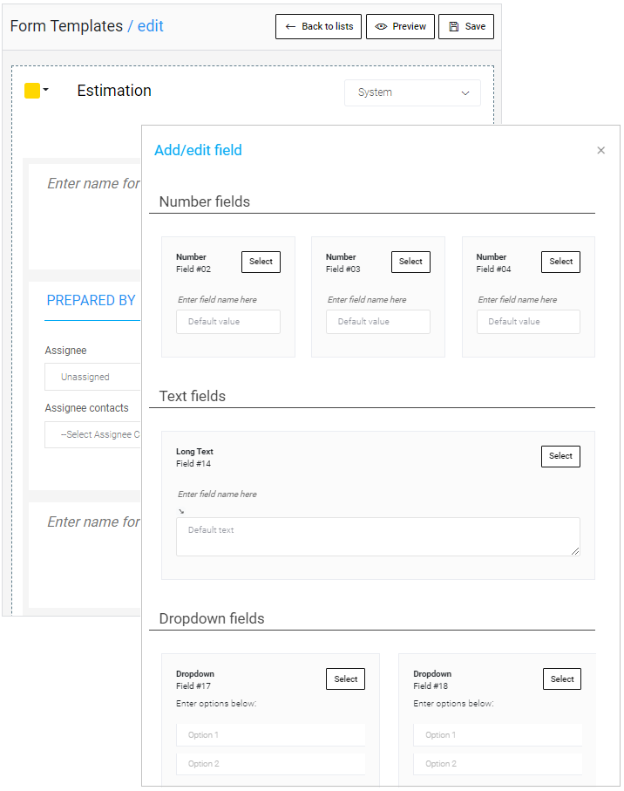Select Dropdown Field #17
The image size is (624, 791).
[345, 679]
